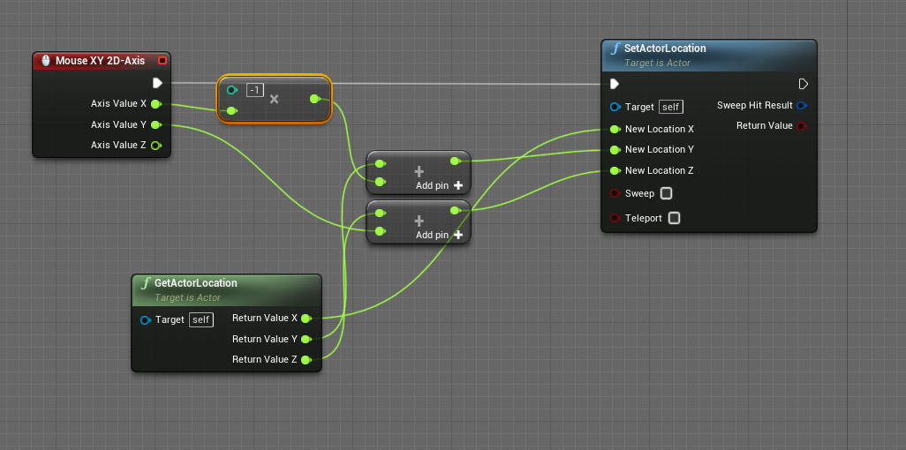Screen dimensions: 906x450
Task: Click lower add node's second input pin
Action: (380, 232)
